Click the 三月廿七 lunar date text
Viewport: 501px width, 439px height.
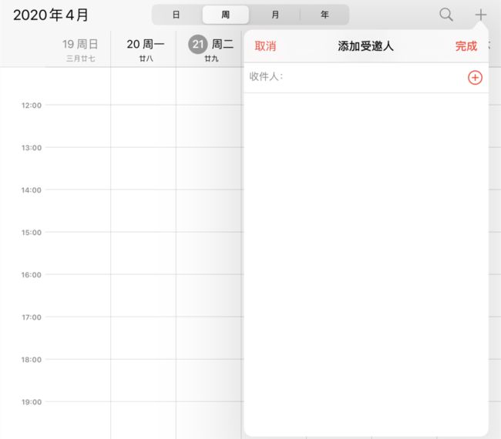point(80,59)
